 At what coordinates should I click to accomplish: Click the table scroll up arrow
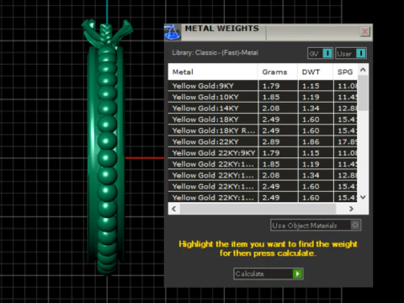(363, 70)
